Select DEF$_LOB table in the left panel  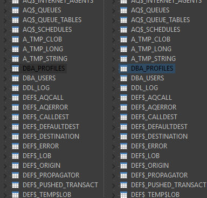(37, 156)
